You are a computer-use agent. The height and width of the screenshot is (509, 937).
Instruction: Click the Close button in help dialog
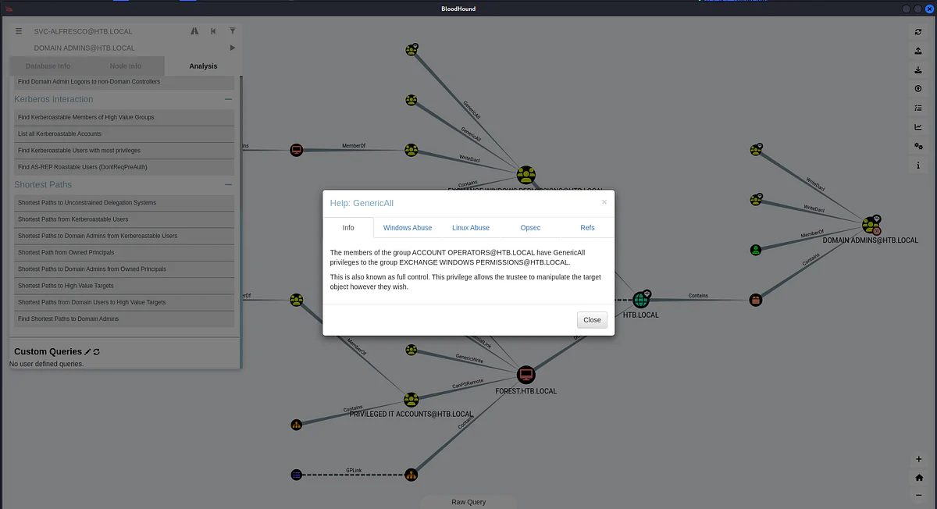pyautogui.click(x=592, y=320)
